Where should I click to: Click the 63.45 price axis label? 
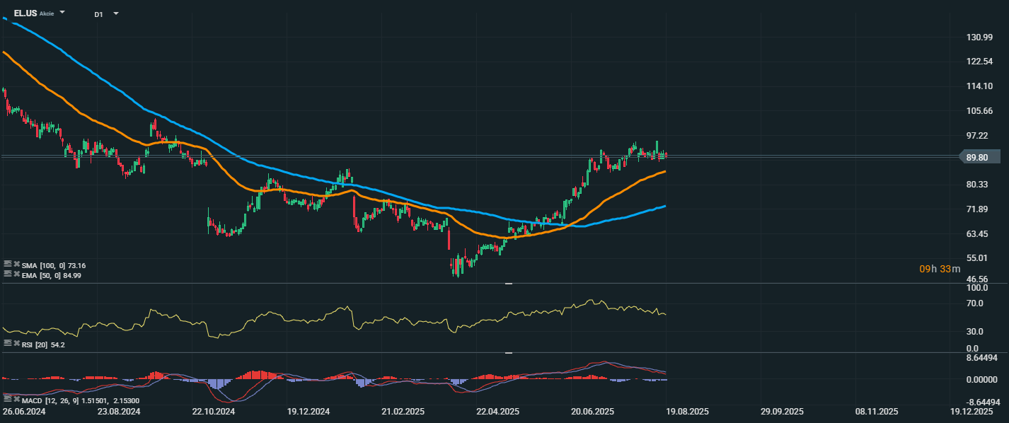pyautogui.click(x=978, y=233)
